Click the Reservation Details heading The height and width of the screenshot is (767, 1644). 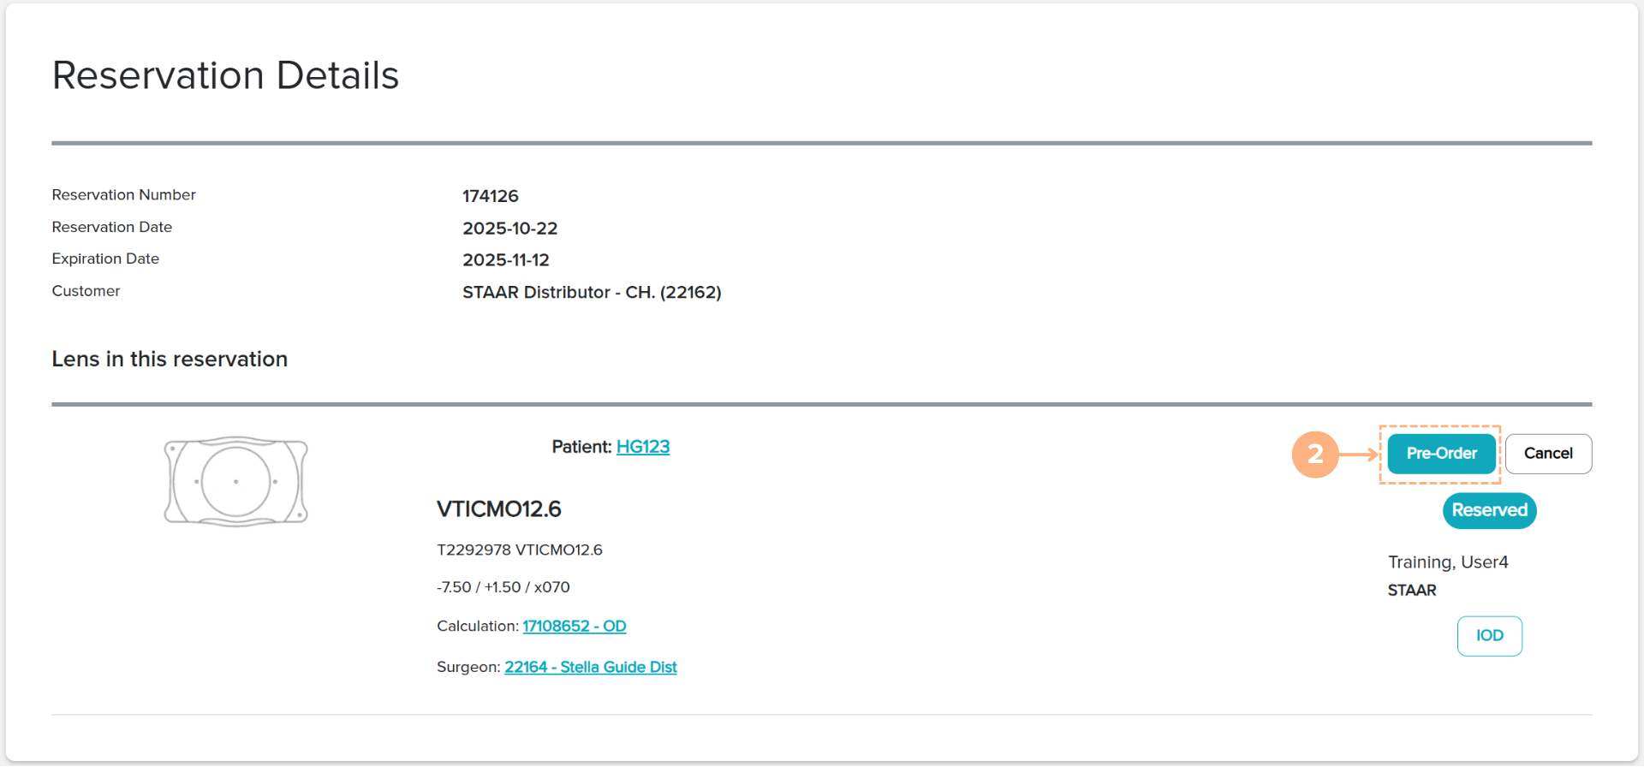225,75
